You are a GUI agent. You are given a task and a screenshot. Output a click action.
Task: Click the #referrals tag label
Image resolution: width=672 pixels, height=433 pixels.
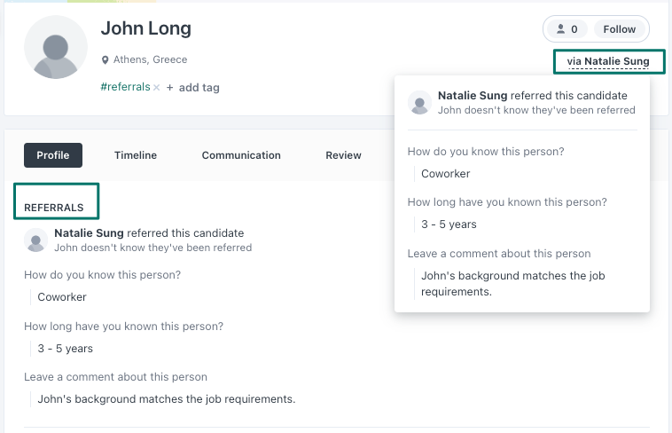click(125, 88)
